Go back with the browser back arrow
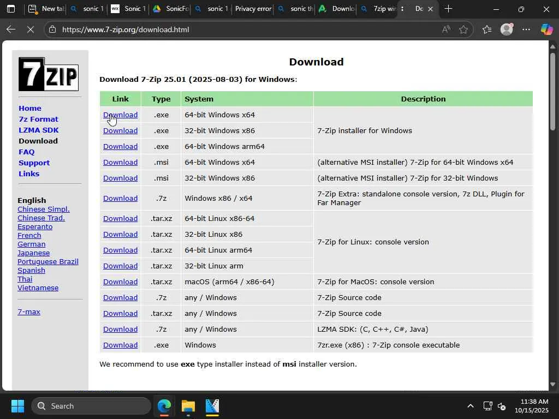 [11, 29]
